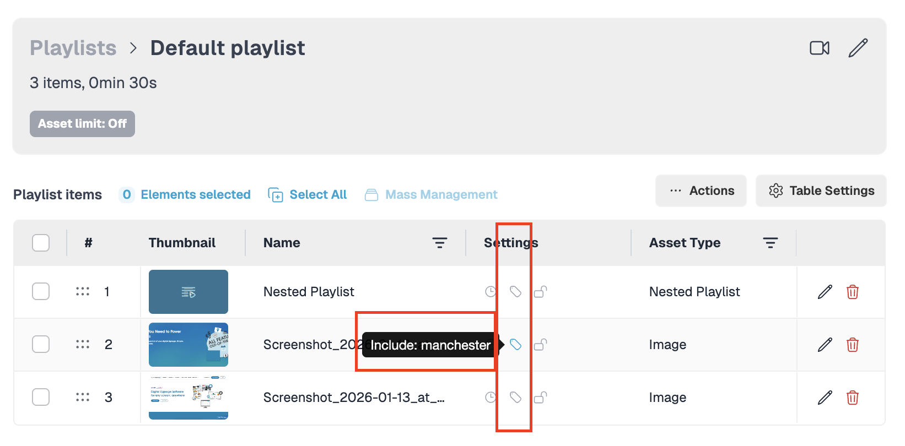The height and width of the screenshot is (446, 905).
Task: Edit the Nested Playlist item with pencil
Action: (825, 292)
